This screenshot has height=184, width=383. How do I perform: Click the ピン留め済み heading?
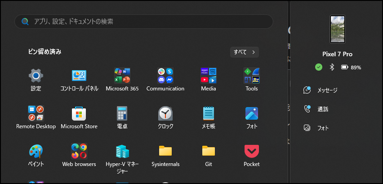pyautogui.click(x=45, y=52)
